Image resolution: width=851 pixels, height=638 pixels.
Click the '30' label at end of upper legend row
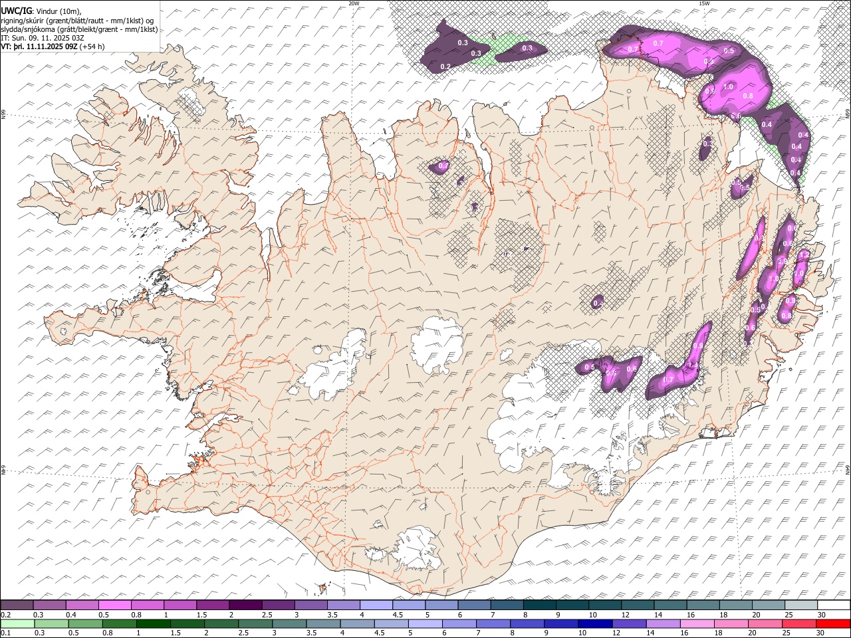[821, 615]
